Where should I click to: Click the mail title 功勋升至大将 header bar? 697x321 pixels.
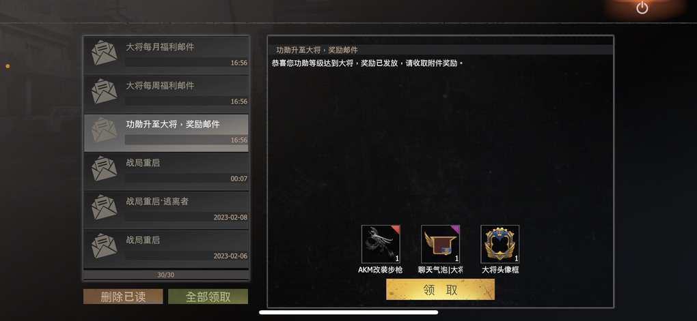coord(440,50)
